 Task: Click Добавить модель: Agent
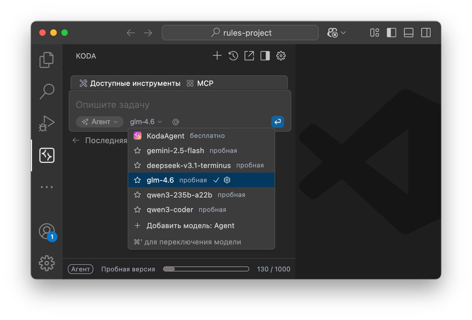tap(190, 226)
